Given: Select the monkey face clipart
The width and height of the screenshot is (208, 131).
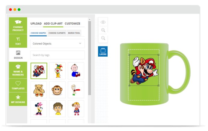Looking at the screenshot, I should 57,90.
